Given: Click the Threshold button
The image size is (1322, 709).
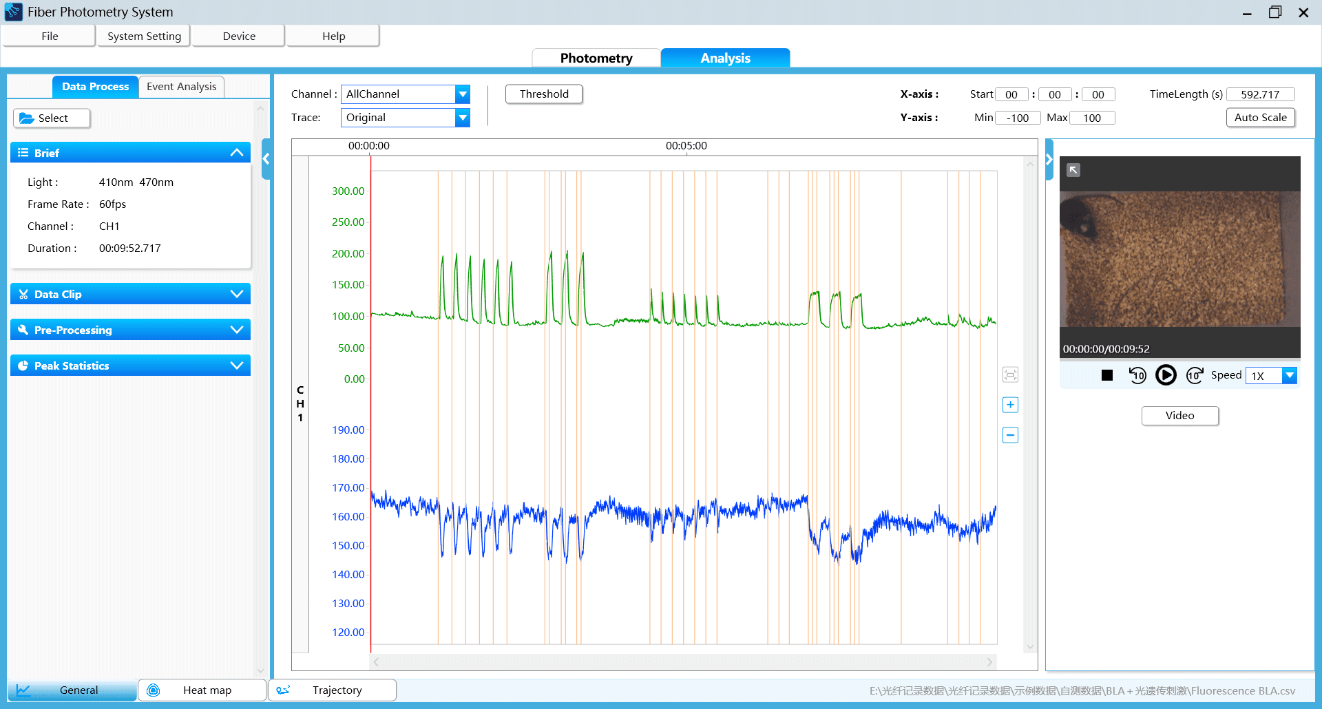Looking at the screenshot, I should [x=543, y=94].
